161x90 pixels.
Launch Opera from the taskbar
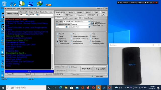pos(93,88)
